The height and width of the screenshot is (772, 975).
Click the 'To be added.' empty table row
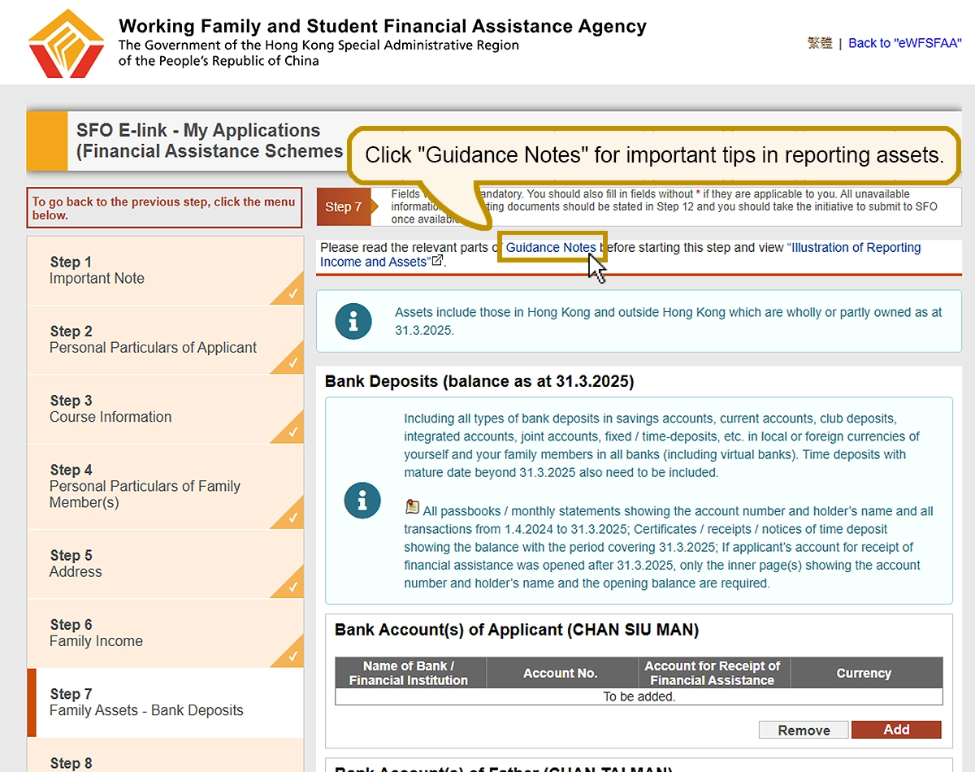639,696
